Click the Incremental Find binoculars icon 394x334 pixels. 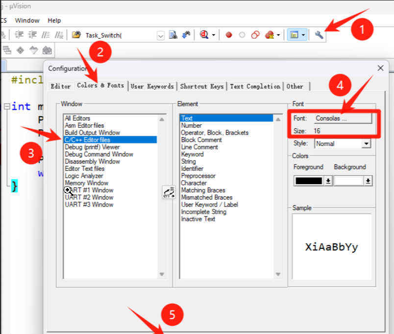186,35
